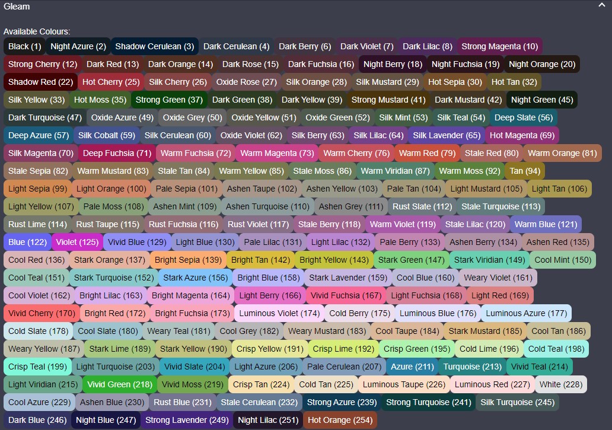Image resolution: width=612 pixels, height=430 pixels.
Task: Select the Black (1) colour chip
Action: [x=24, y=46]
